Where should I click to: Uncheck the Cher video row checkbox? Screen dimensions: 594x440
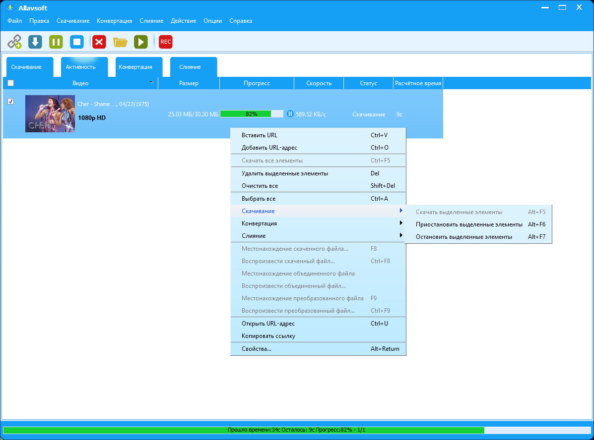coord(11,102)
